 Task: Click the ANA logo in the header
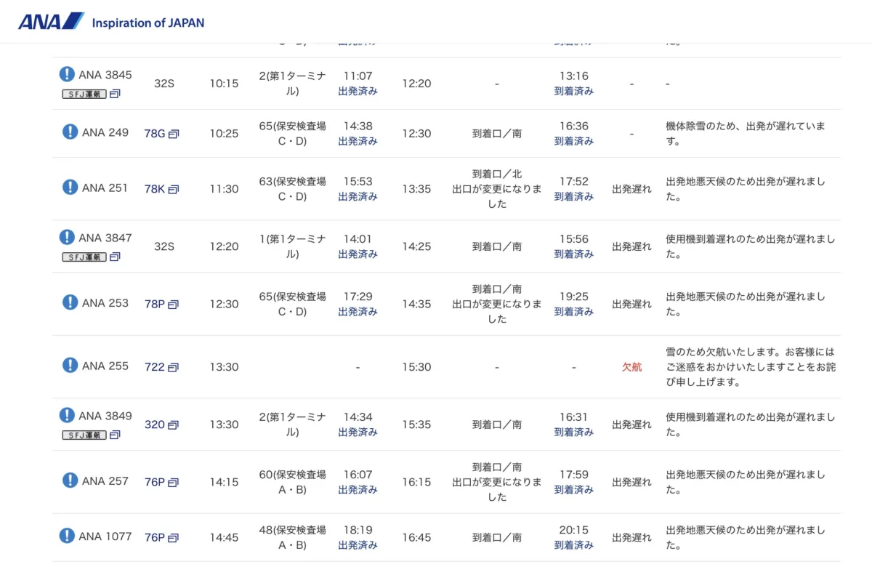[51, 22]
